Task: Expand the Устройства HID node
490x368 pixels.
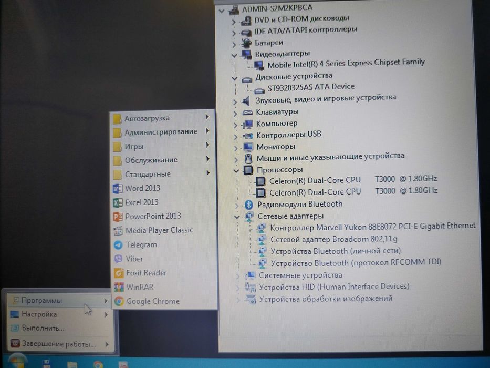Action: [238, 288]
